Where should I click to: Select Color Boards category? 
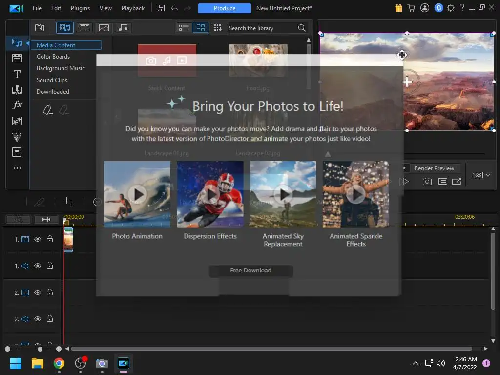point(53,57)
